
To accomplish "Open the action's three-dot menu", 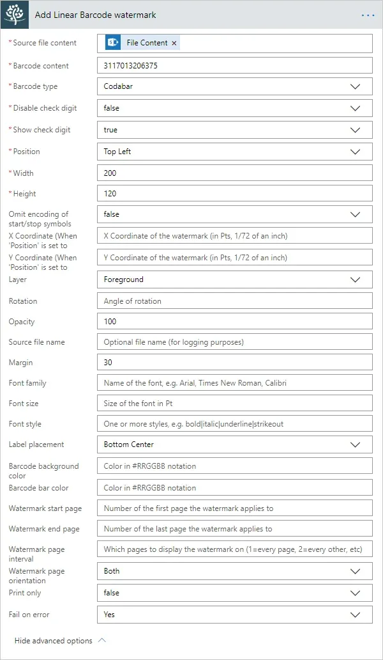I will point(368,15).
